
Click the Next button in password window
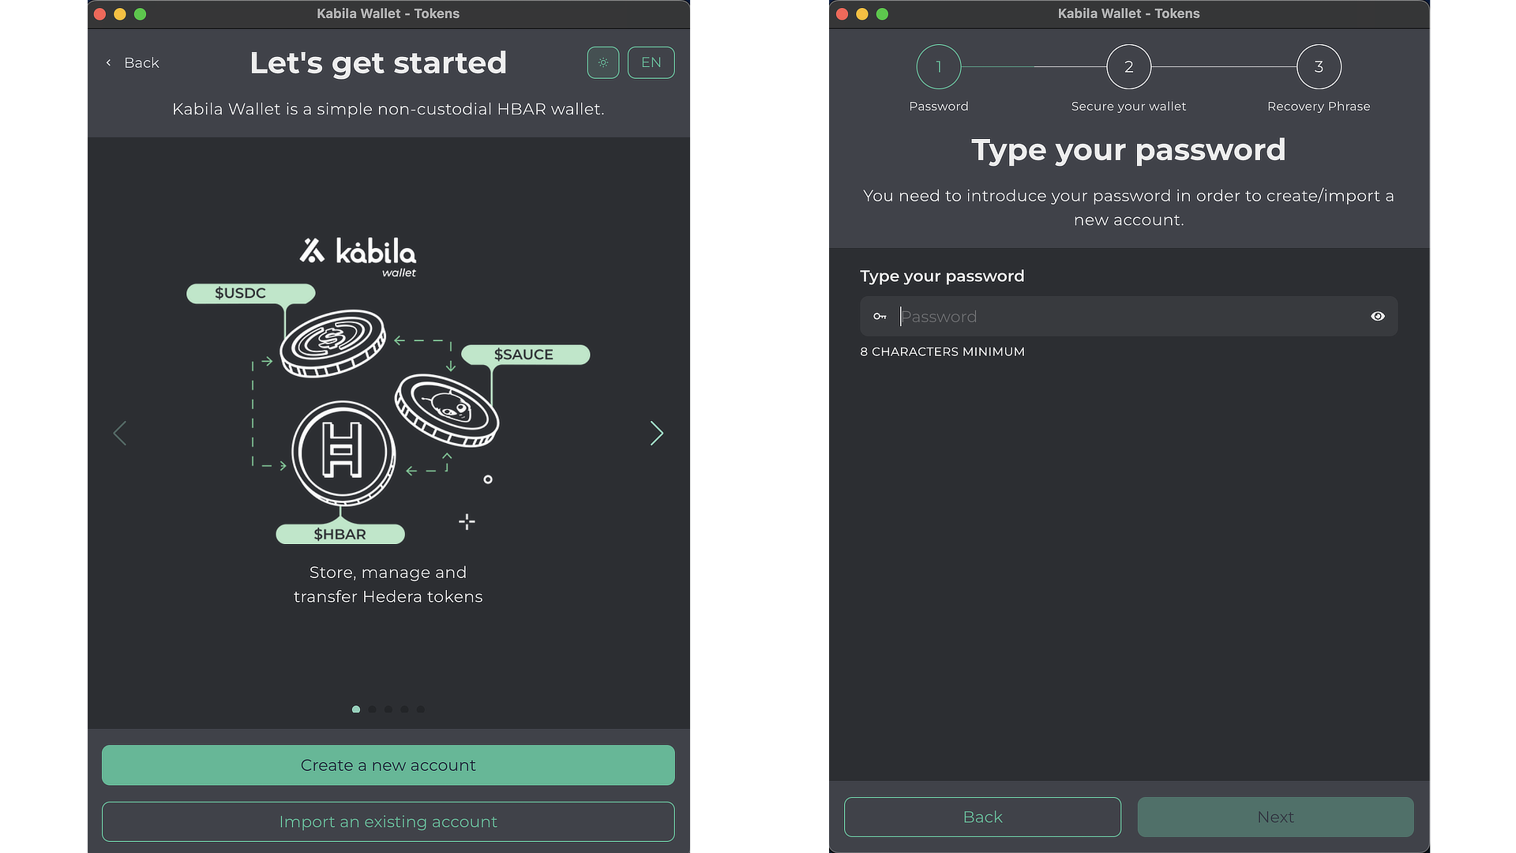pyautogui.click(x=1275, y=817)
